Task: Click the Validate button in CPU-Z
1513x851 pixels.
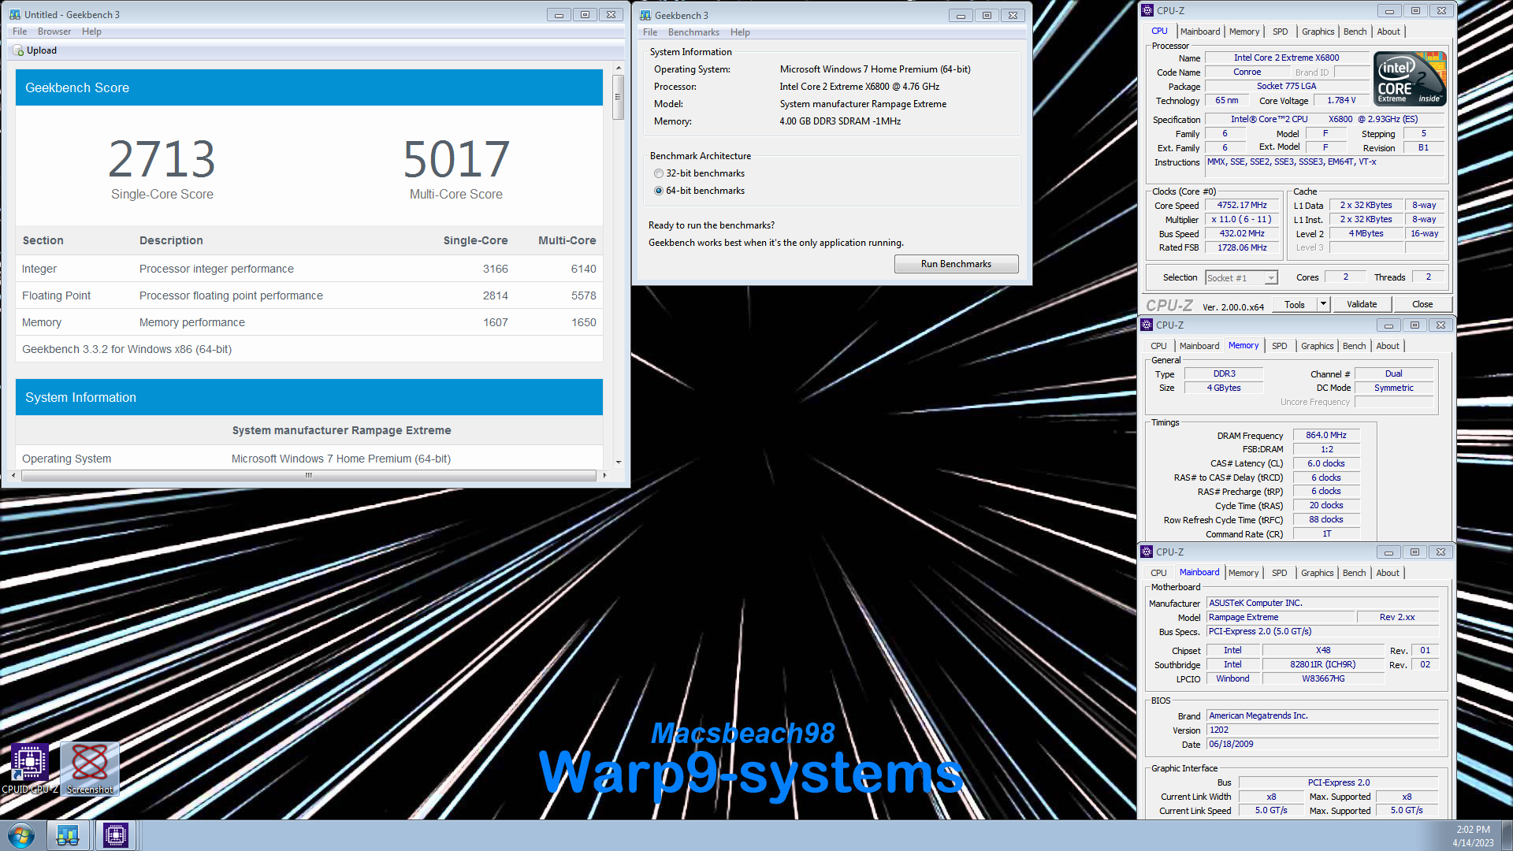Action: pyautogui.click(x=1362, y=304)
